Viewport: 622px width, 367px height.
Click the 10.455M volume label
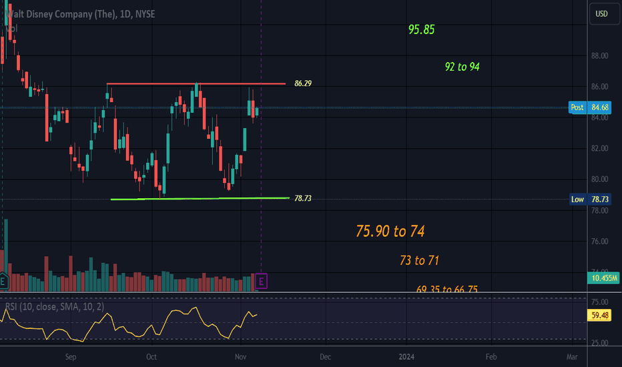(603, 278)
